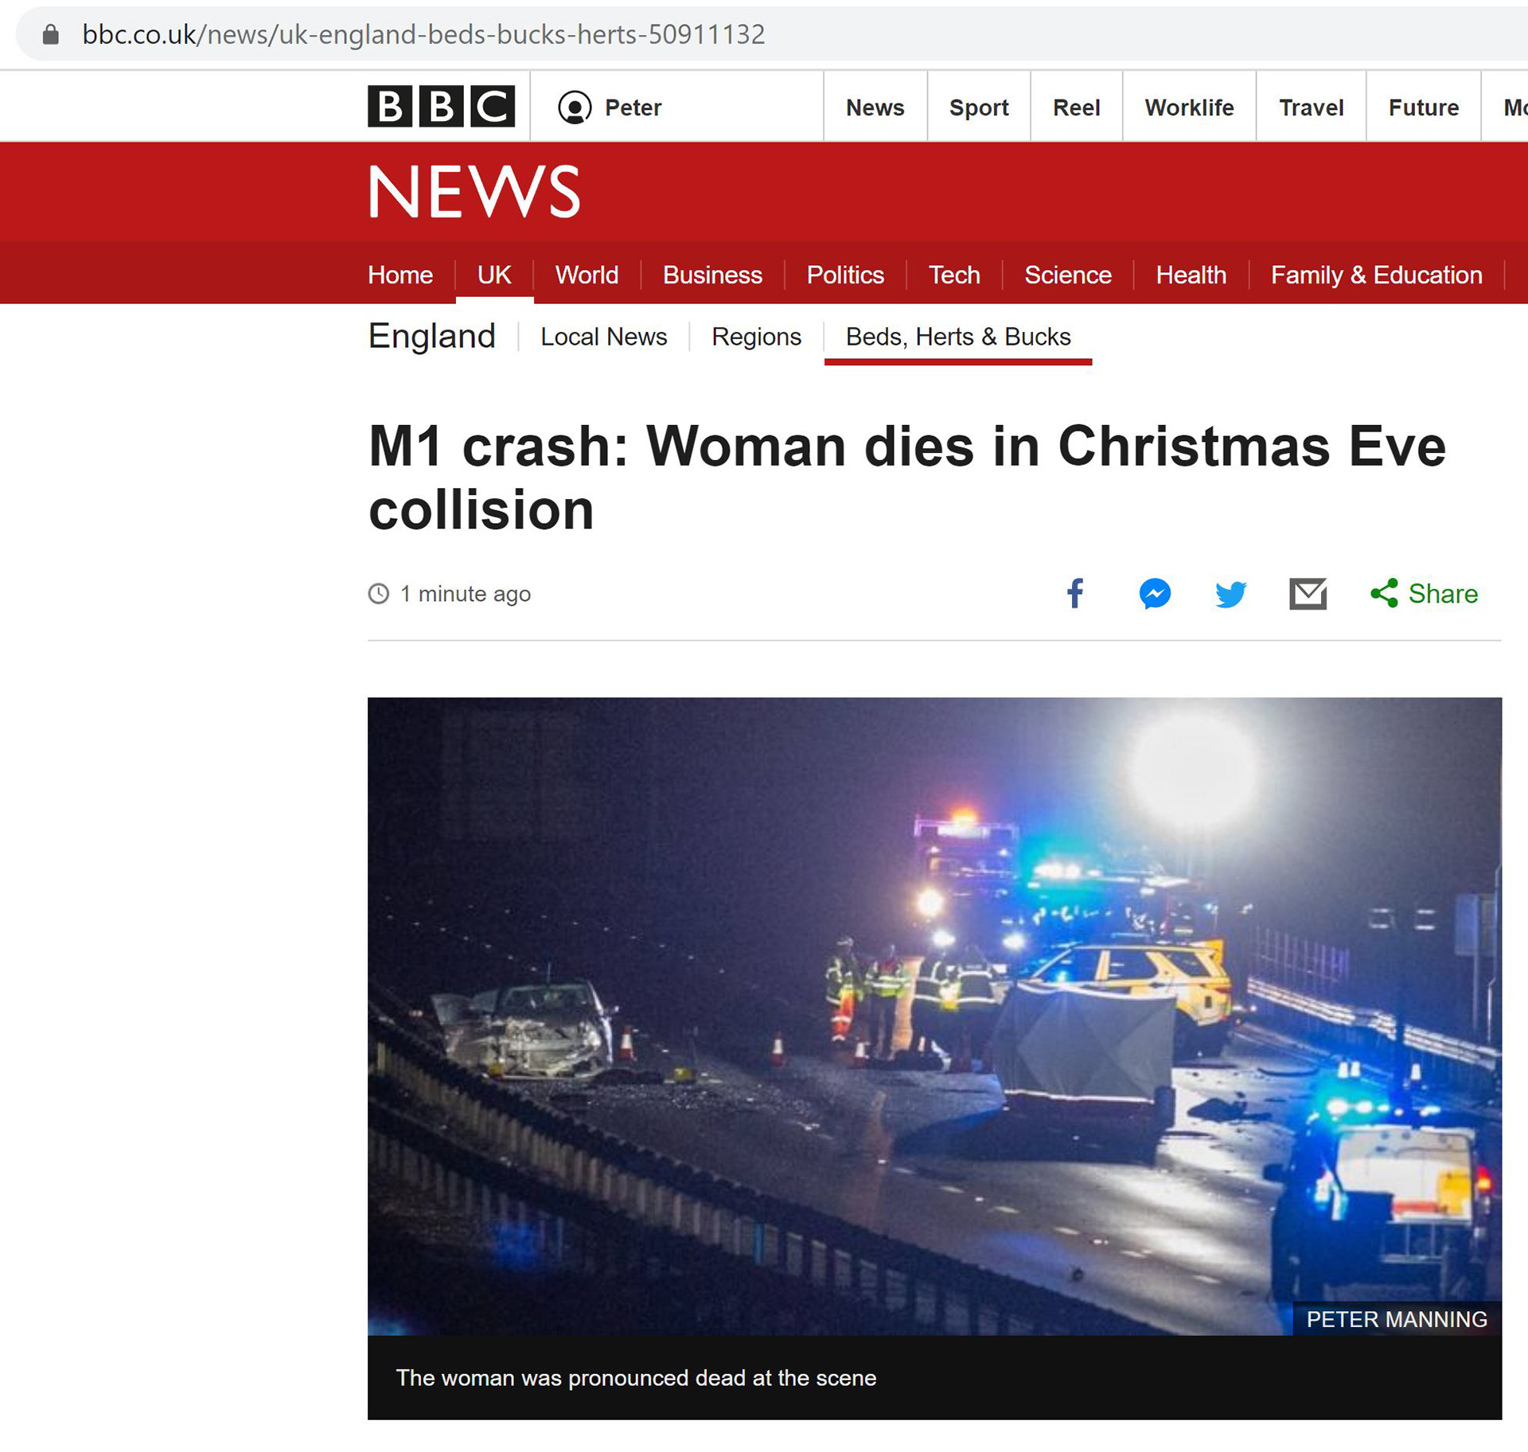Image resolution: width=1528 pixels, height=1452 pixels.
Task: Share article on Twitter
Action: (1230, 594)
